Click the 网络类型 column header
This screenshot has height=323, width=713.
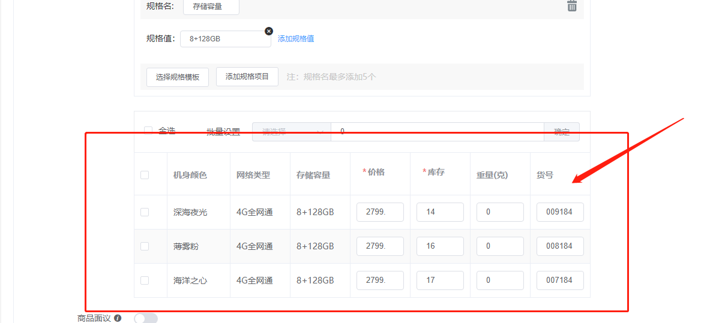point(253,175)
